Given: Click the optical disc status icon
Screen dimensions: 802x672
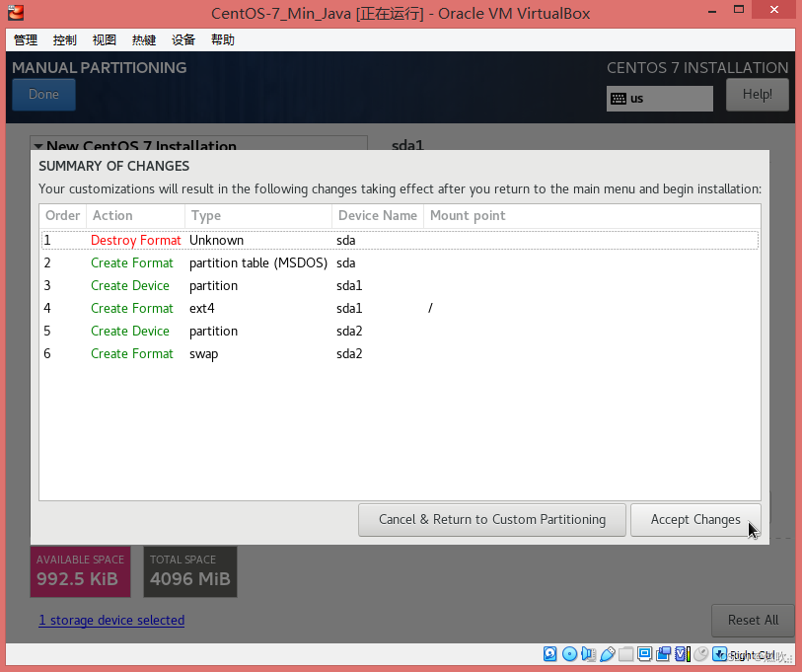Looking at the screenshot, I should pyautogui.click(x=569, y=653).
